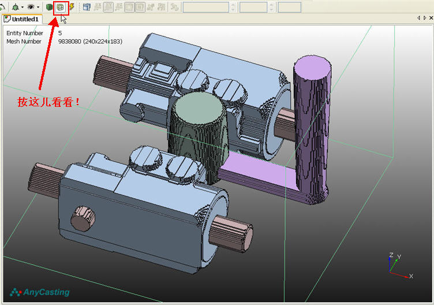Viewport: 434px width, 305px height.
Task: Click the first empty toolbar input field
Action: coord(206,7)
